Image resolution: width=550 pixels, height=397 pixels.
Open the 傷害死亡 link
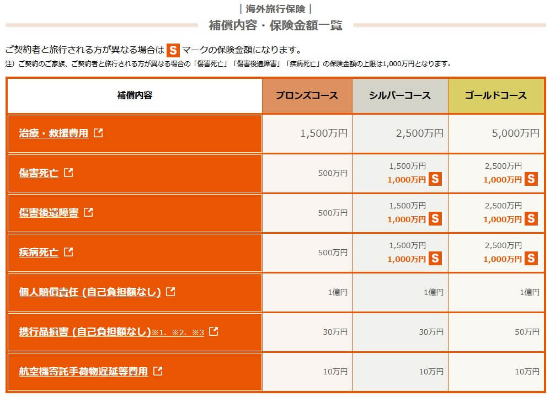(x=39, y=173)
